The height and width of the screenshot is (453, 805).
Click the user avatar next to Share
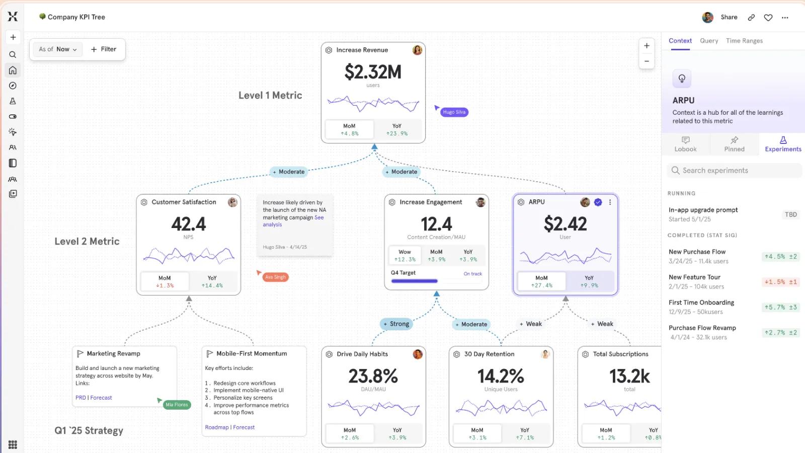pos(707,17)
